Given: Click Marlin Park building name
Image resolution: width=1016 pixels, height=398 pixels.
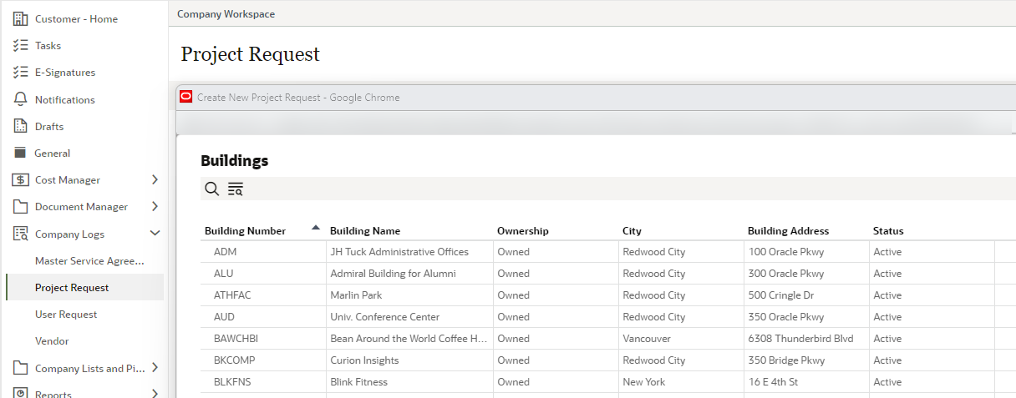Looking at the screenshot, I should click(x=356, y=295).
